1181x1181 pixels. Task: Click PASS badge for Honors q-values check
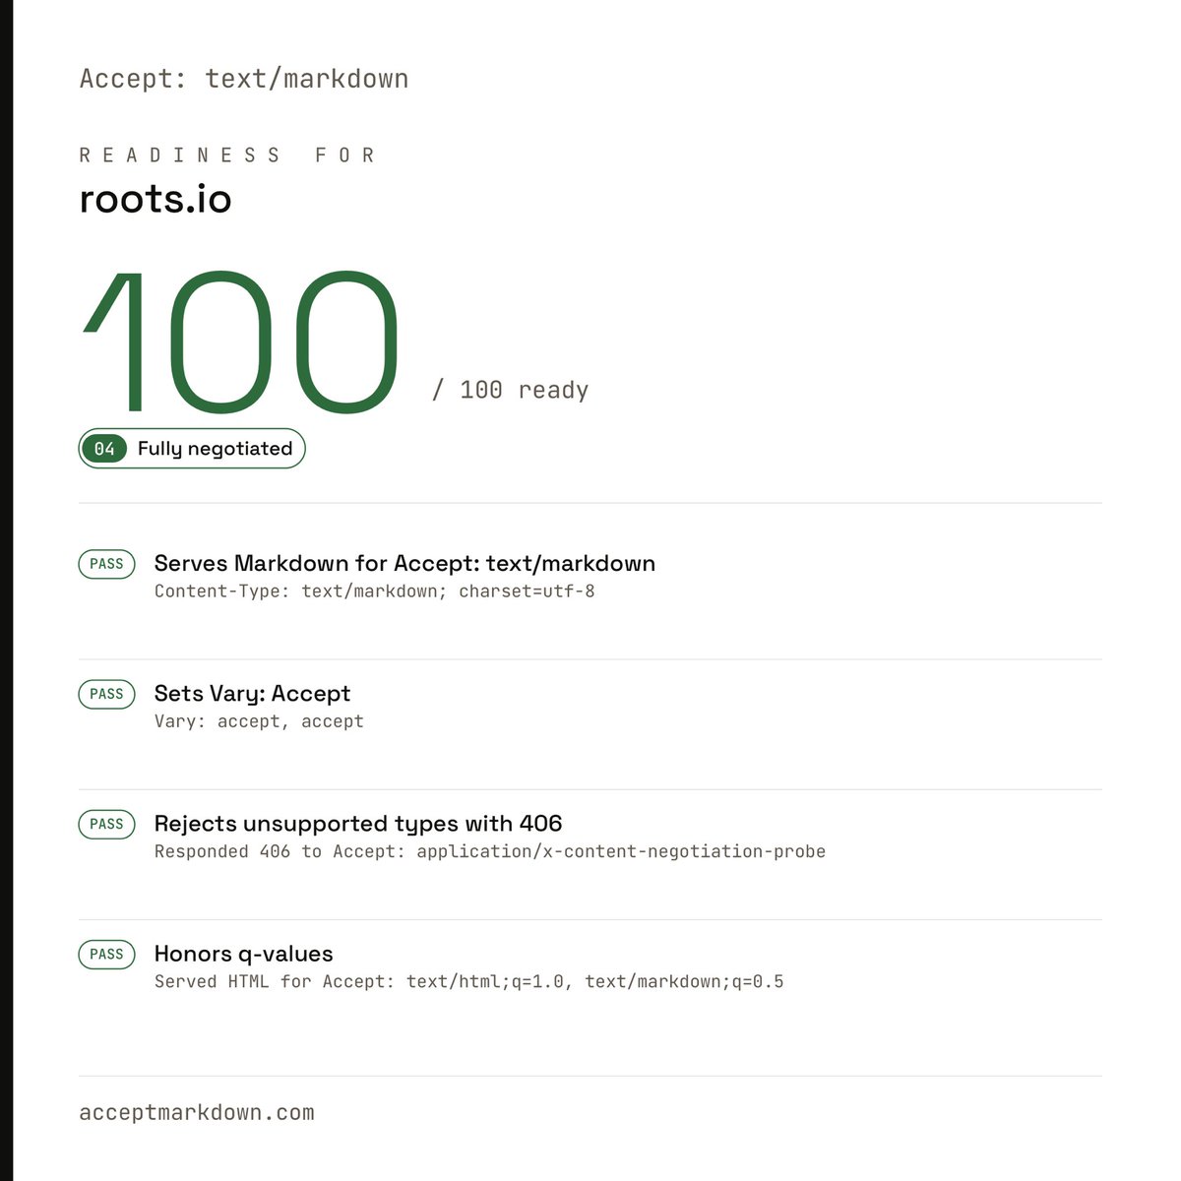[106, 954]
